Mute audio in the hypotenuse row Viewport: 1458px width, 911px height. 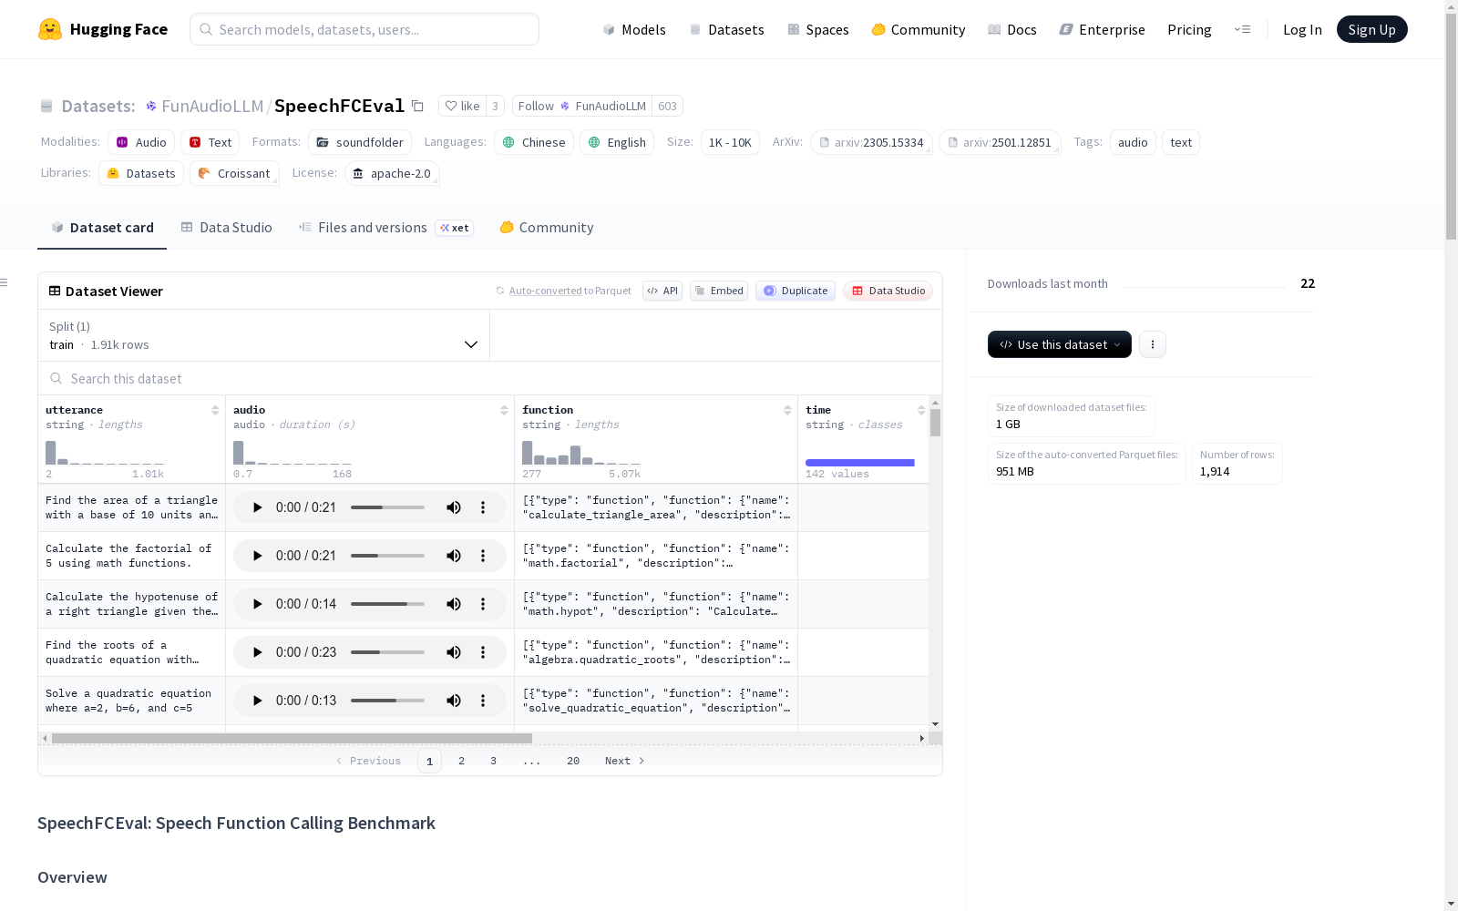point(453,604)
